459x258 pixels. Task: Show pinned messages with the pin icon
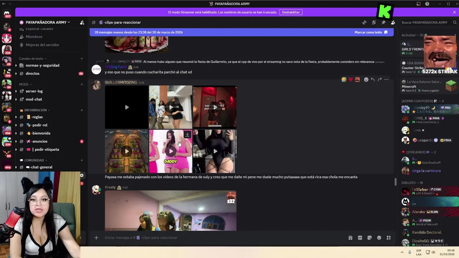[383, 22]
